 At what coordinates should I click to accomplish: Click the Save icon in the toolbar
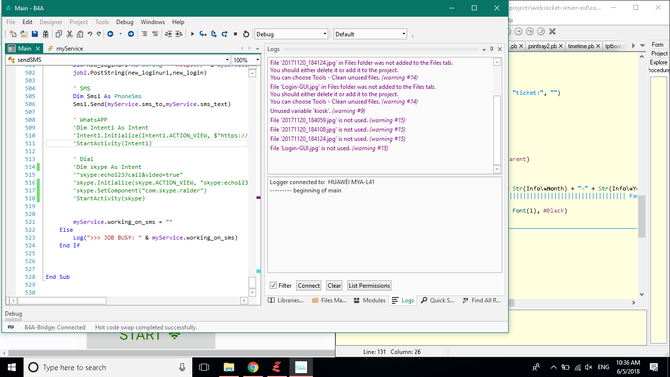[35, 34]
